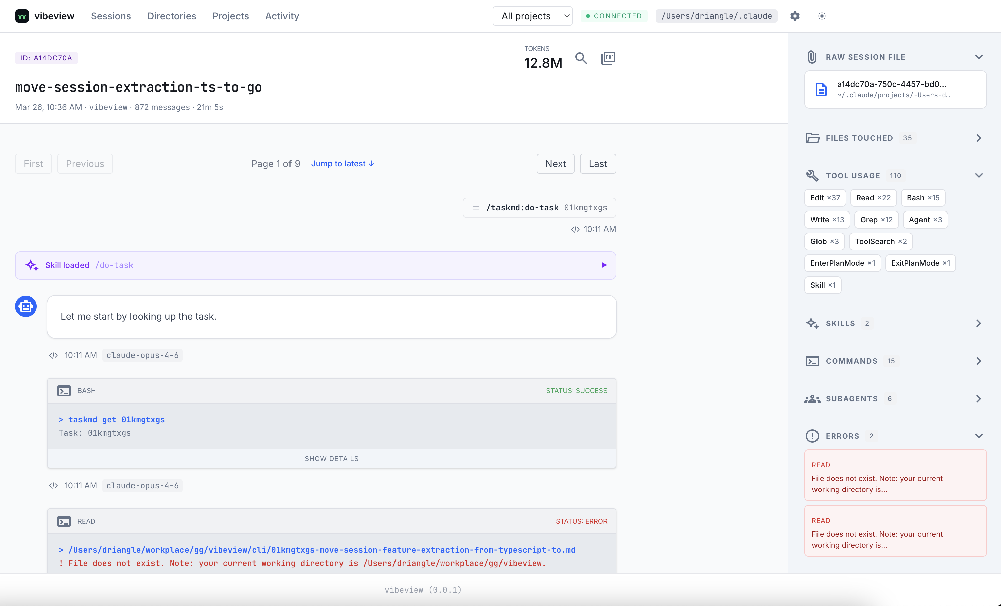
Task: Open the All projects dropdown
Action: click(x=532, y=16)
